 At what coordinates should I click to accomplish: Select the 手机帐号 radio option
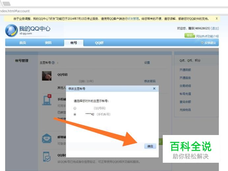click(x=75, y=114)
